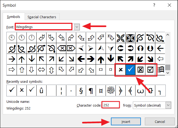Choose the broken bar ¦ from recent symbols
Viewport: 178px width, 128px height.
pos(61,91)
